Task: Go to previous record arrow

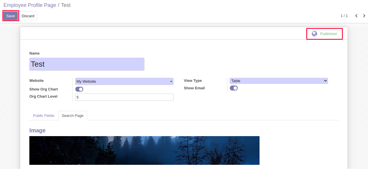Action: (356, 16)
